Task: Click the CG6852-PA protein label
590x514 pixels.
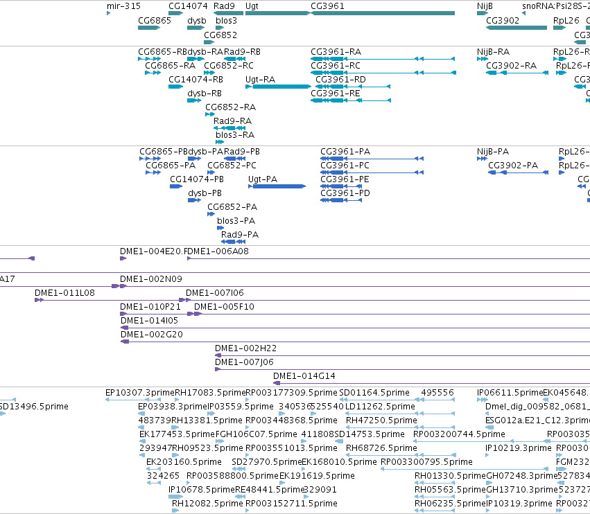Action: tap(232, 207)
